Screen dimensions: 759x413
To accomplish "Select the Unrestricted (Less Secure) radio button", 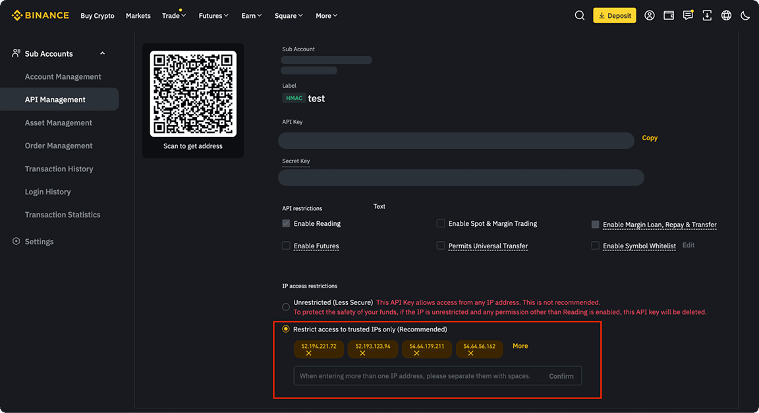I will coord(285,306).
